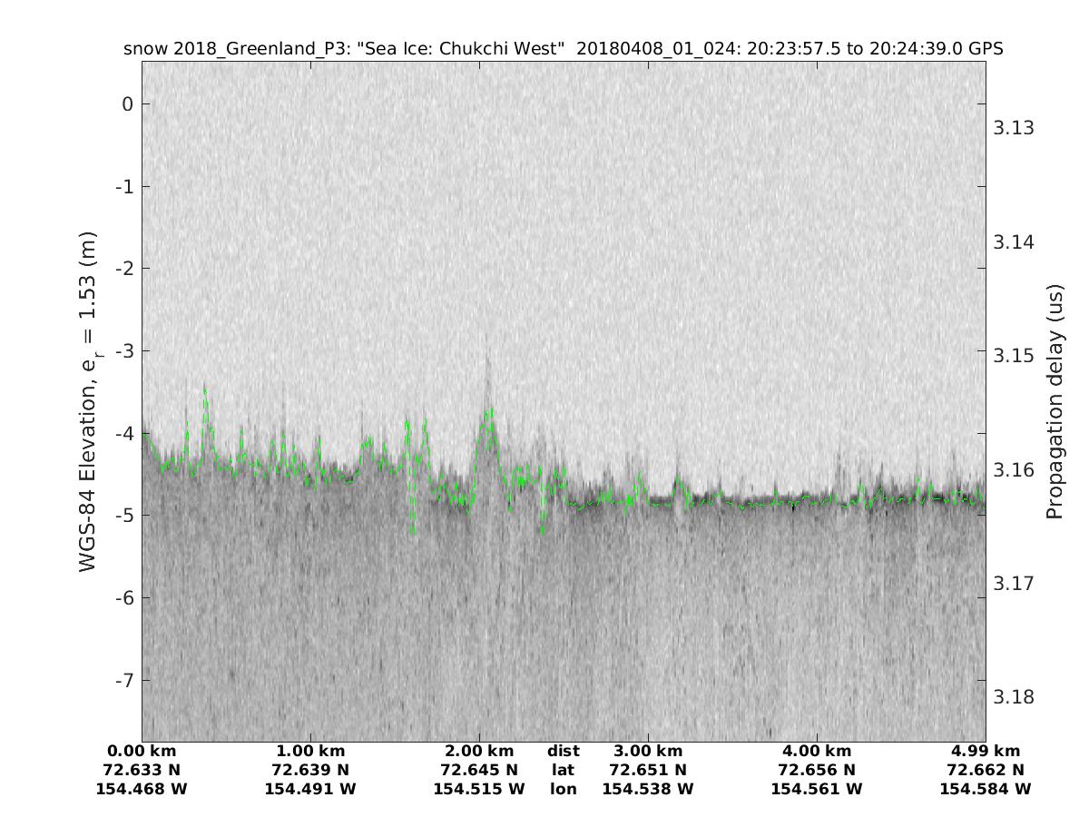Select the -3 elevation tick label
This screenshot has width=1089, height=817.
[123, 351]
